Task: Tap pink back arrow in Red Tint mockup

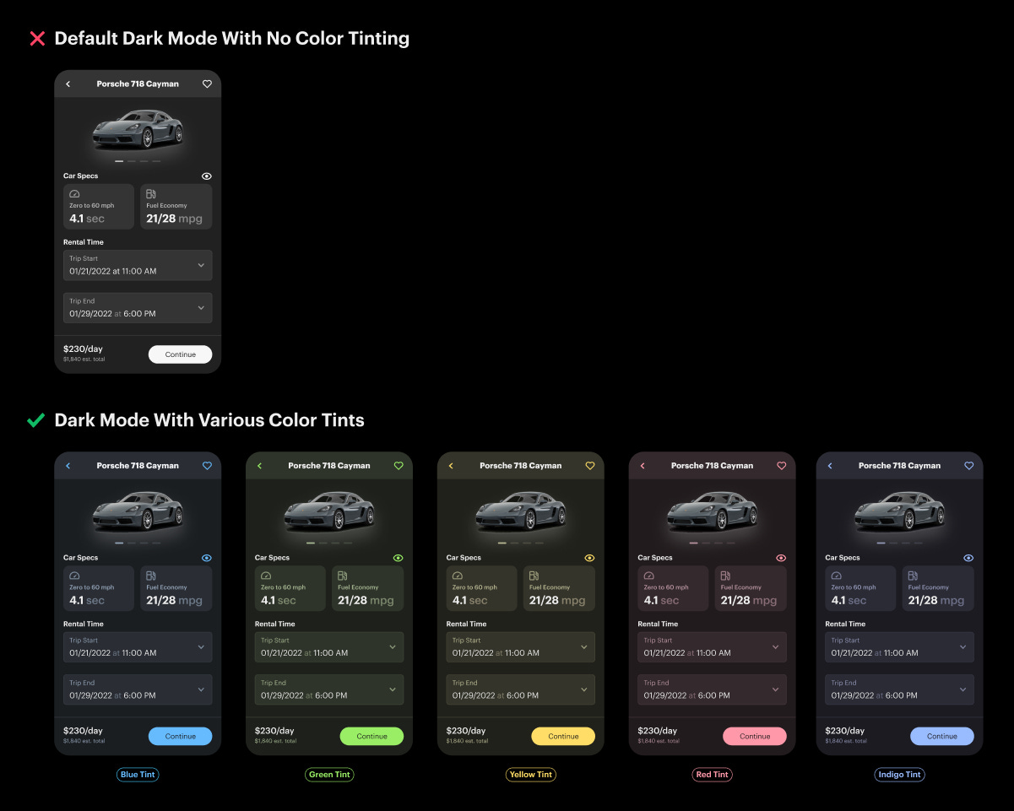Action: tap(643, 466)
